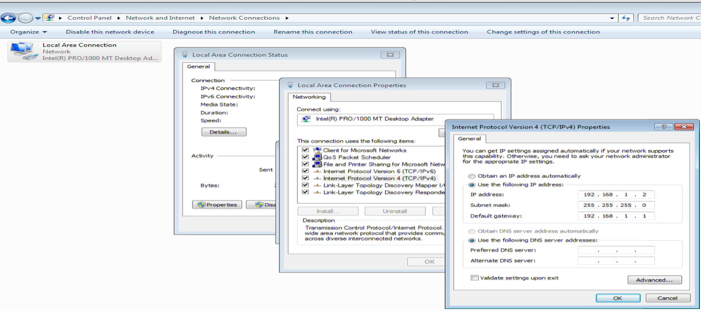Image resolution: width=701 pixels, height=311 pixels.
Task: Click the refresh icon beside address bar
Action: 626,18
